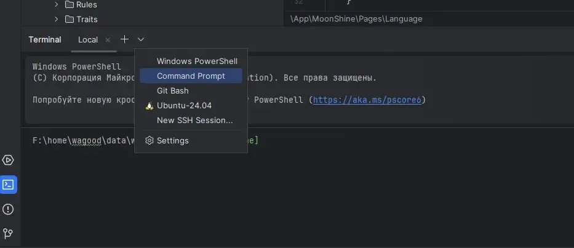Viewport: 574px width, 248px height.
Task: Add a new terminal tab with plus
Action: (x=124, y=39)
